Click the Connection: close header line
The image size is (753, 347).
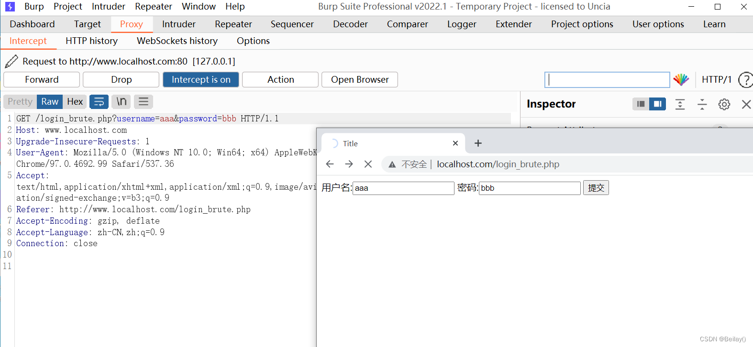pyautogui.click(x=57, y=243)
